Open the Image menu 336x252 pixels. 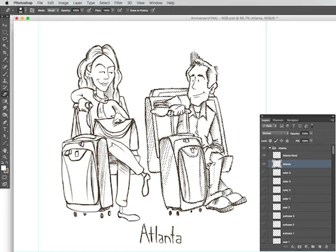click(63, 3)
